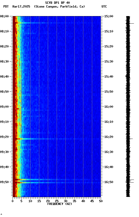The width and height of the screenshot is (139, 217).
Task: Click the PDT time label "09:10"
Action: point(4,122)
